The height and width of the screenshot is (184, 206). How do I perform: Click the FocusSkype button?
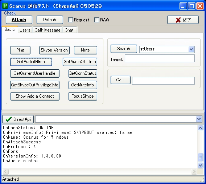tap(83, 96)
